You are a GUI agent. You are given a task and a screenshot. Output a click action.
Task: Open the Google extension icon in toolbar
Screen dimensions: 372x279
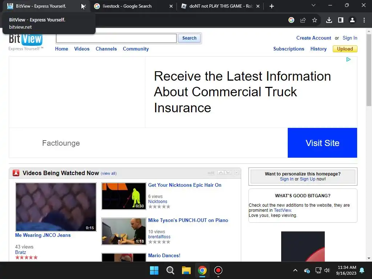291,20
